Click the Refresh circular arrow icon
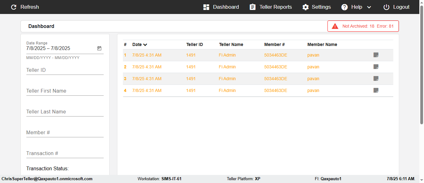Screen dimensions: 424x183 (x=14, y=7)
